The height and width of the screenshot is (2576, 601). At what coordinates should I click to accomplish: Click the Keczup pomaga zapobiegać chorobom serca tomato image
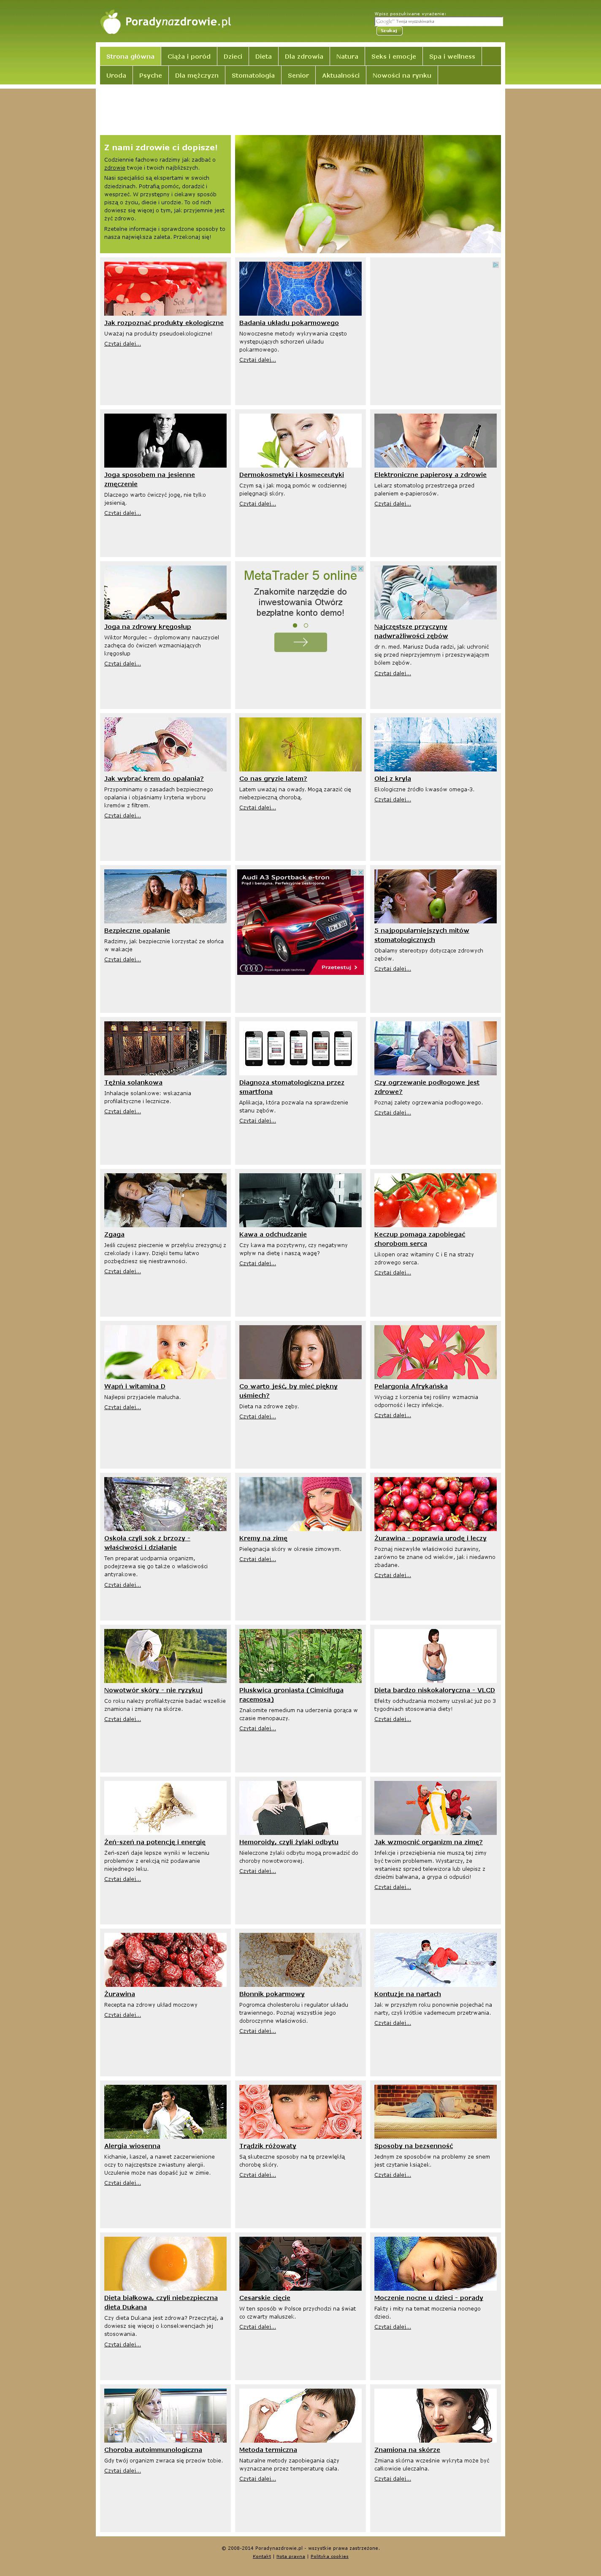pos(435,1200)
